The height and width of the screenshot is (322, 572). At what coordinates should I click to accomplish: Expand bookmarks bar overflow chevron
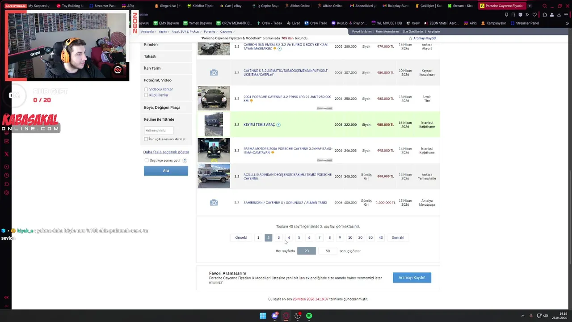567,23
